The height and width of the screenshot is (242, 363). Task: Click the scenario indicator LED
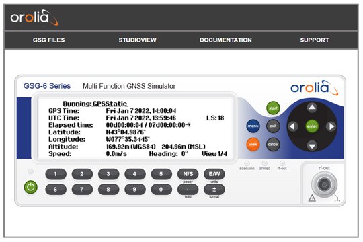click(247, 163)
